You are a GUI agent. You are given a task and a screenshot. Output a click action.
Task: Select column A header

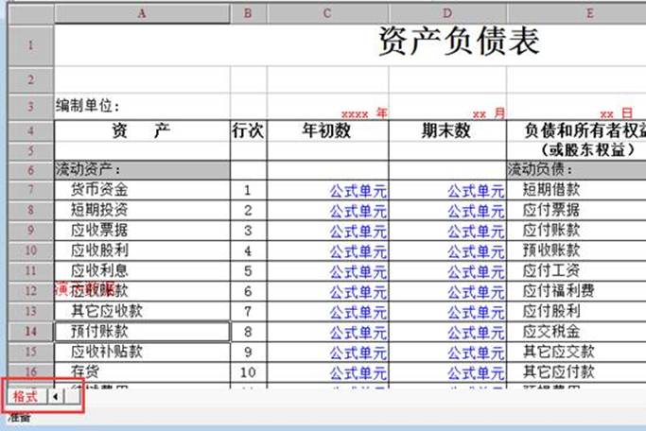point(142,14)
